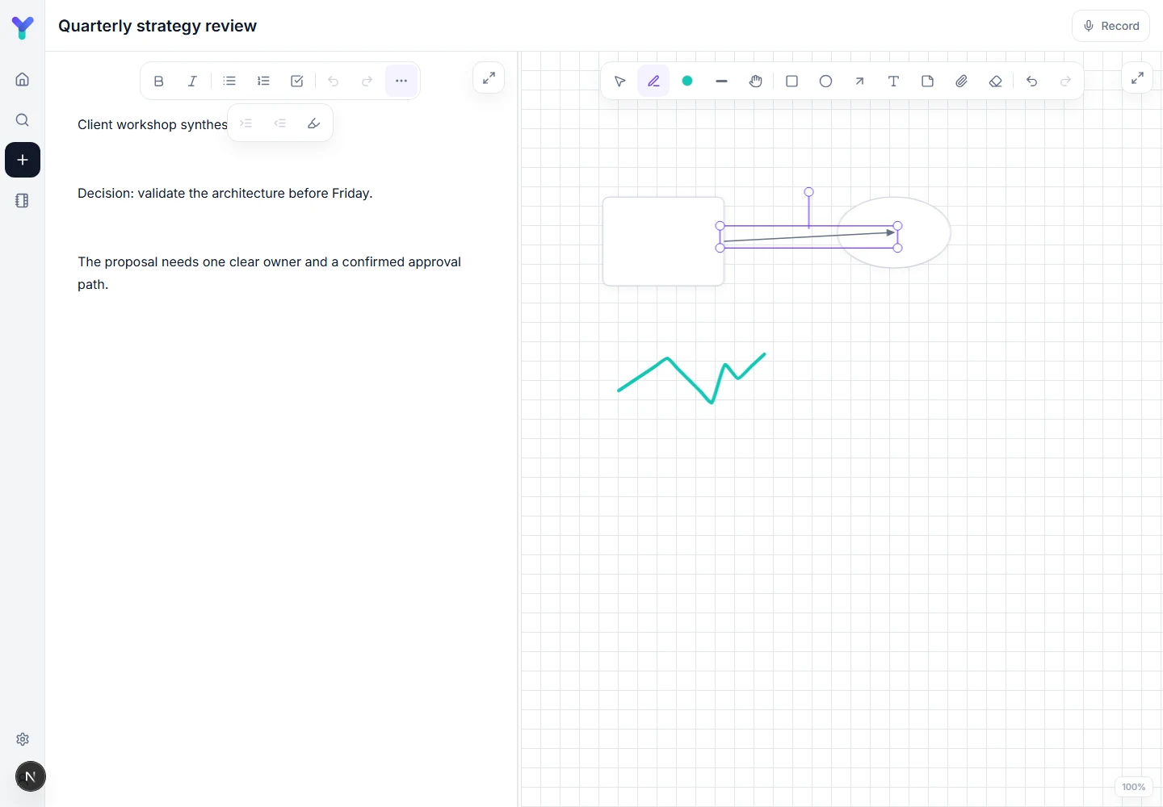
Task: Select the Ellipse shape tool
Action: [825, 81]
